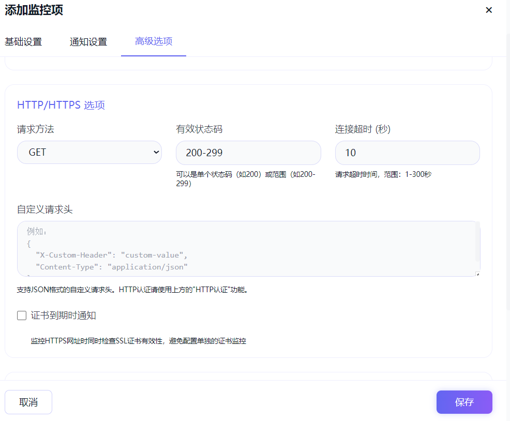The image size is (510, 421).
Task: Click the chevron arrow in 请求方法 select
Action: point(156,153)
